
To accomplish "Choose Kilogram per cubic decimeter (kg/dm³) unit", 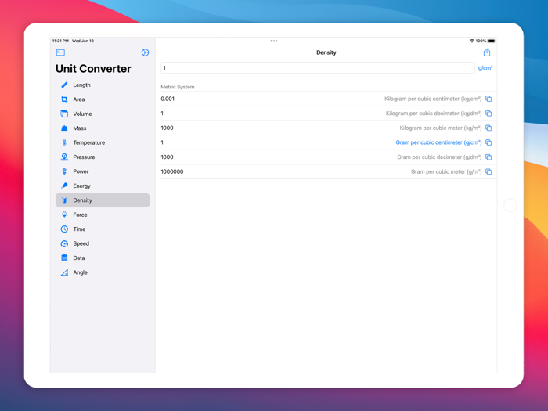I will click(434, 114).
